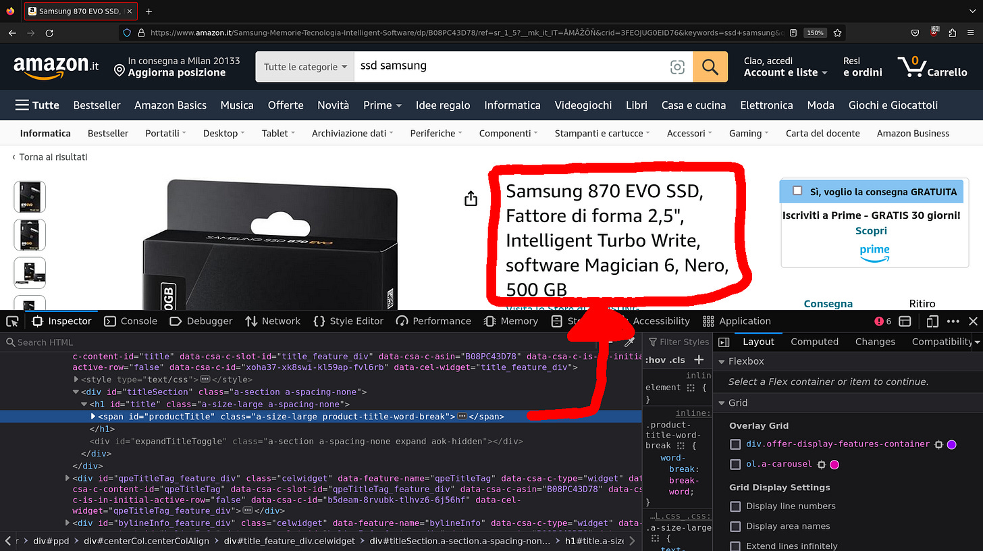Enable overlay for div.offer-display-features-container
Image resolution: width=983 pixels, height=551 pixels.
735,444
